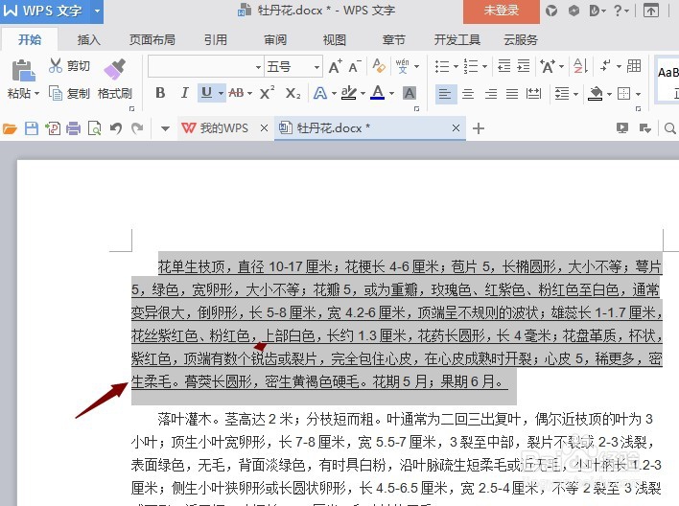Image resolution: width=679 pixels, height=506 pixels.
Task: Switch to 开始 ribbon tab
Action: (30, 40)
